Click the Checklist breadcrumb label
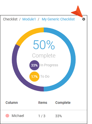The image size is (92, 124). [10, 19]
